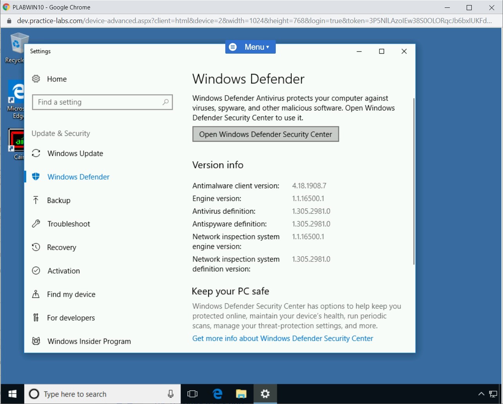Select the Windows Update sync icon

[36, 153]
